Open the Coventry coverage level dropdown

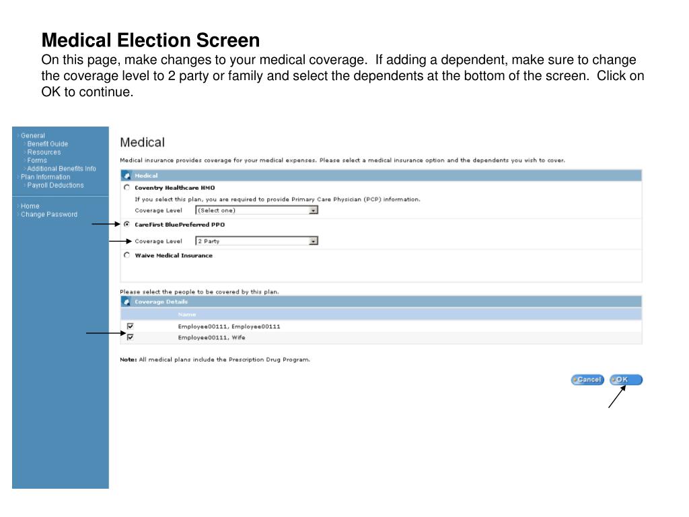pos(314,210)
